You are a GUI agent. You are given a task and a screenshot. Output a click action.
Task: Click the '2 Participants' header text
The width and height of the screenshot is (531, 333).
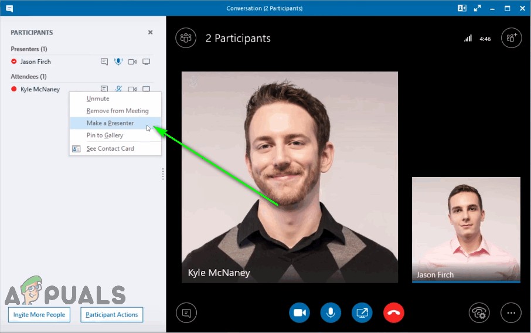[x=238, y=38]
